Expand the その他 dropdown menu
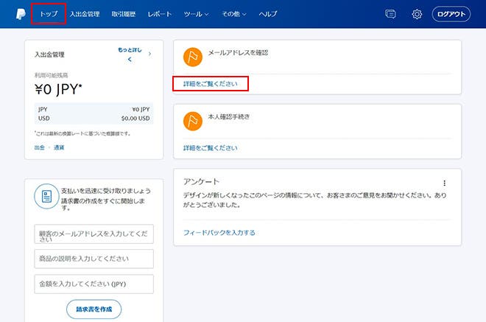 (x=234, y=14)
